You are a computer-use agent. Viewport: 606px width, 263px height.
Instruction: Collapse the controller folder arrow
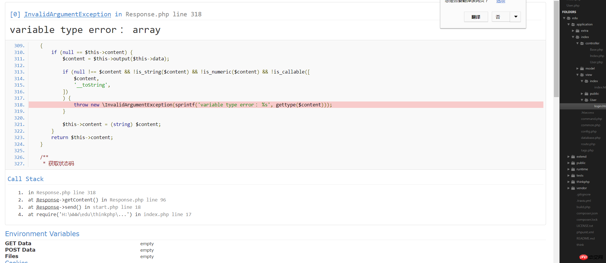click(577, 43)
